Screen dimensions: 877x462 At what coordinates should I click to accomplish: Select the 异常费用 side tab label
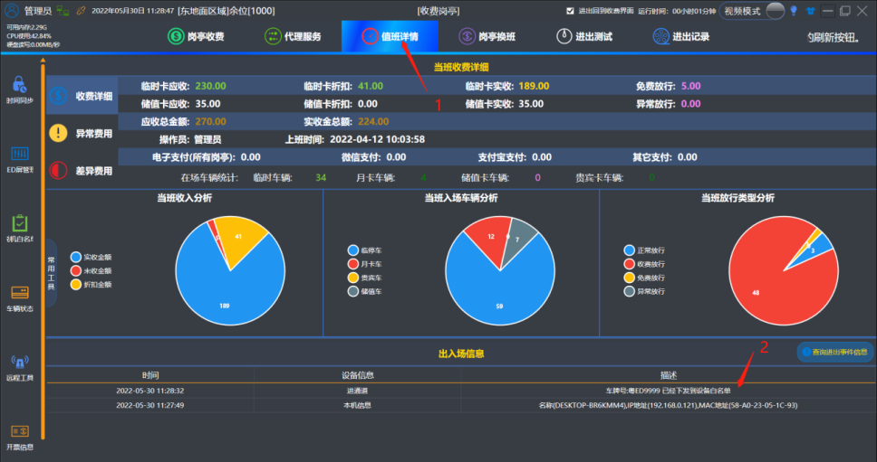[x=94, y=133]
